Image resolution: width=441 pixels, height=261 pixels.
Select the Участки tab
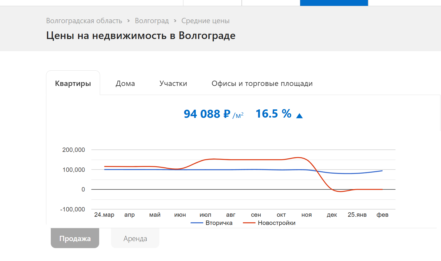click(173, 84)
